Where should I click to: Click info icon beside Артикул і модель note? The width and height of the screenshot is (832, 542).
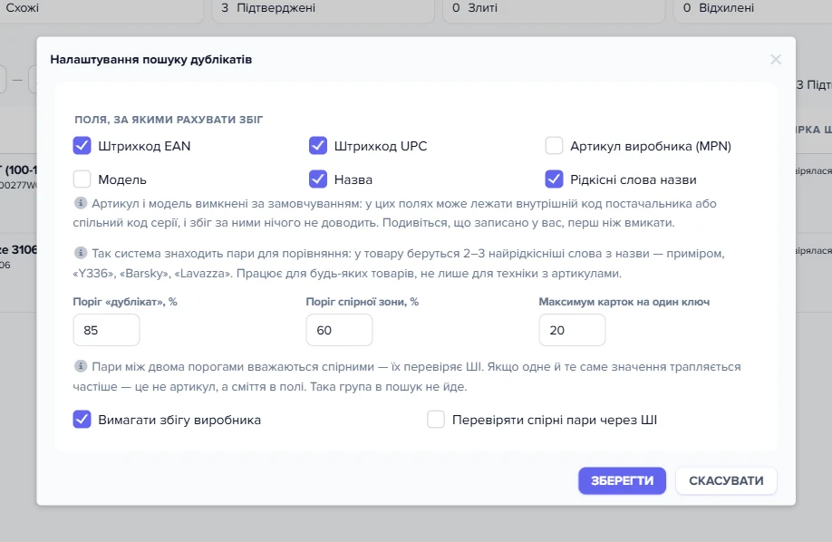(80, 203)
